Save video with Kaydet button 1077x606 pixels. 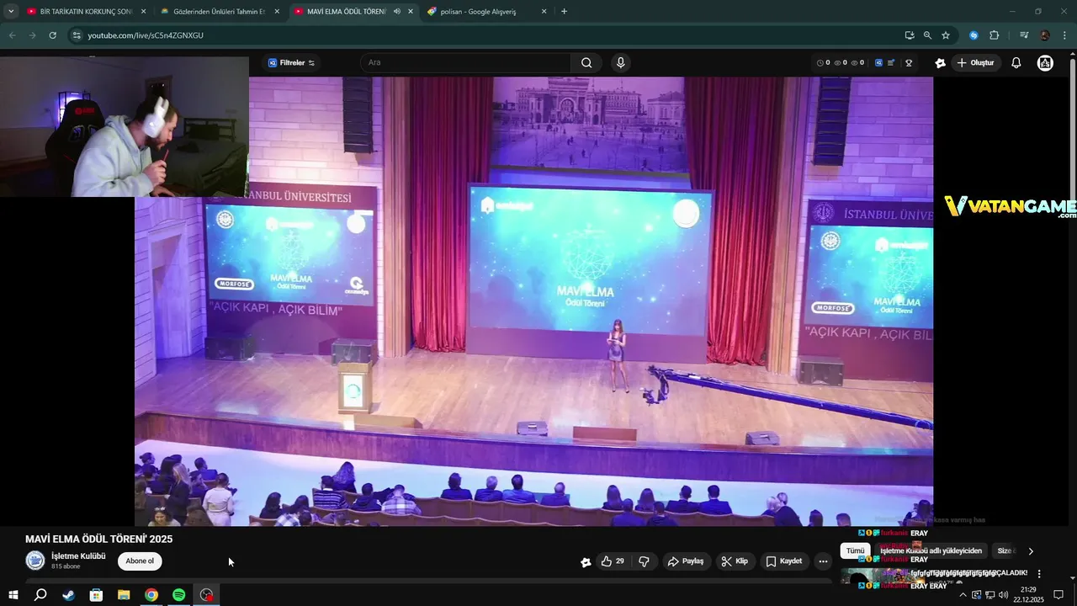tap(784, 561)
